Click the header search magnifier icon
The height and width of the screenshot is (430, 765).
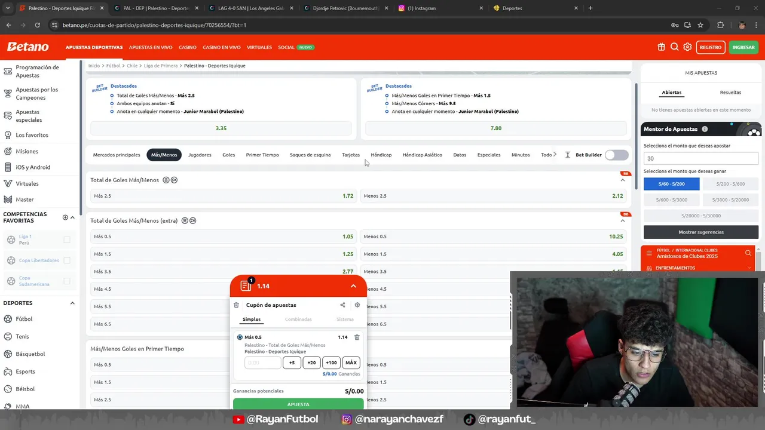(674, 47)
